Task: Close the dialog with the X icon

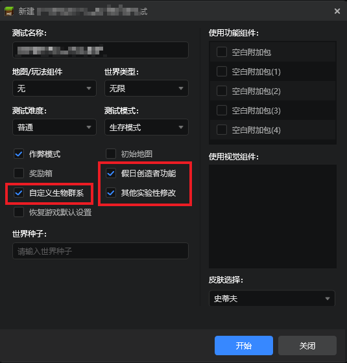Action: (337, 11)
